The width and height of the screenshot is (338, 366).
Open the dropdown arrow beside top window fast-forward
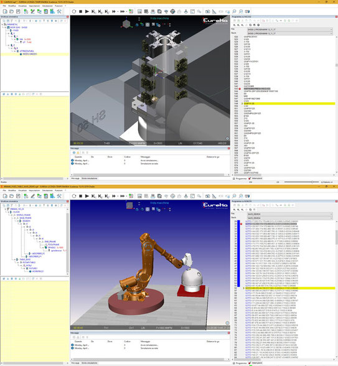tap(118, 11)
